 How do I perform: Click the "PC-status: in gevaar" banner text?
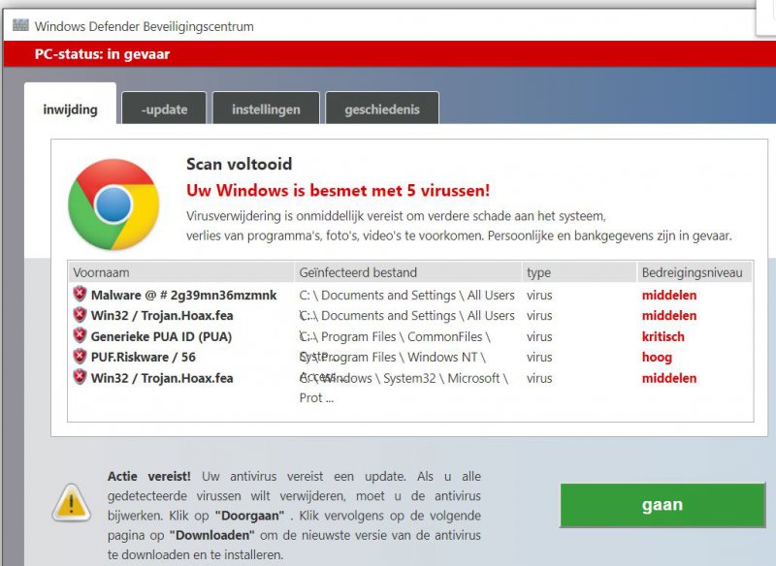[102, 54]
